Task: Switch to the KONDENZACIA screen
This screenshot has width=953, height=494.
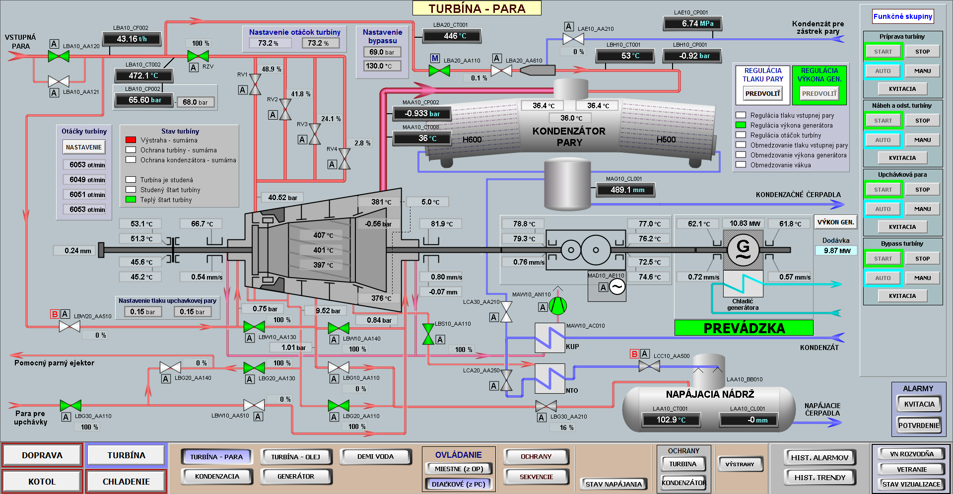Action: (x=217, y=477)
